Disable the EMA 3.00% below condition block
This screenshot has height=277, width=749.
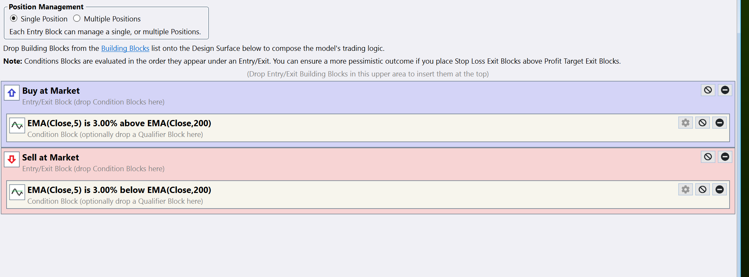(702, 190)
